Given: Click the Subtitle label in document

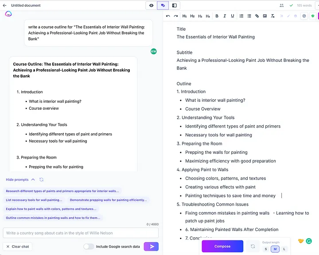Looking at the screenshot, I should coord(184,52).
